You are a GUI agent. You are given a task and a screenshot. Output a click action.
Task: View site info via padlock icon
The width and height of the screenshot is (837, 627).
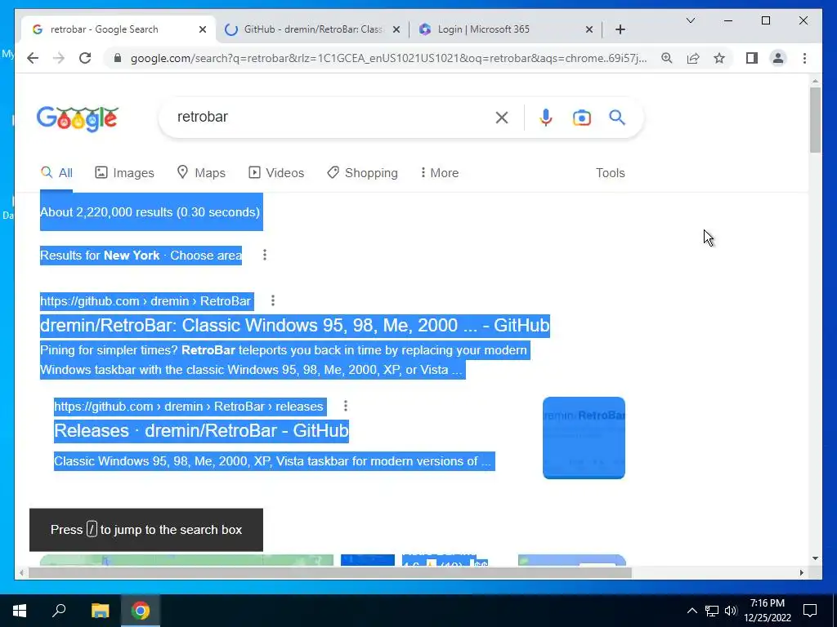tap(118, 58)
